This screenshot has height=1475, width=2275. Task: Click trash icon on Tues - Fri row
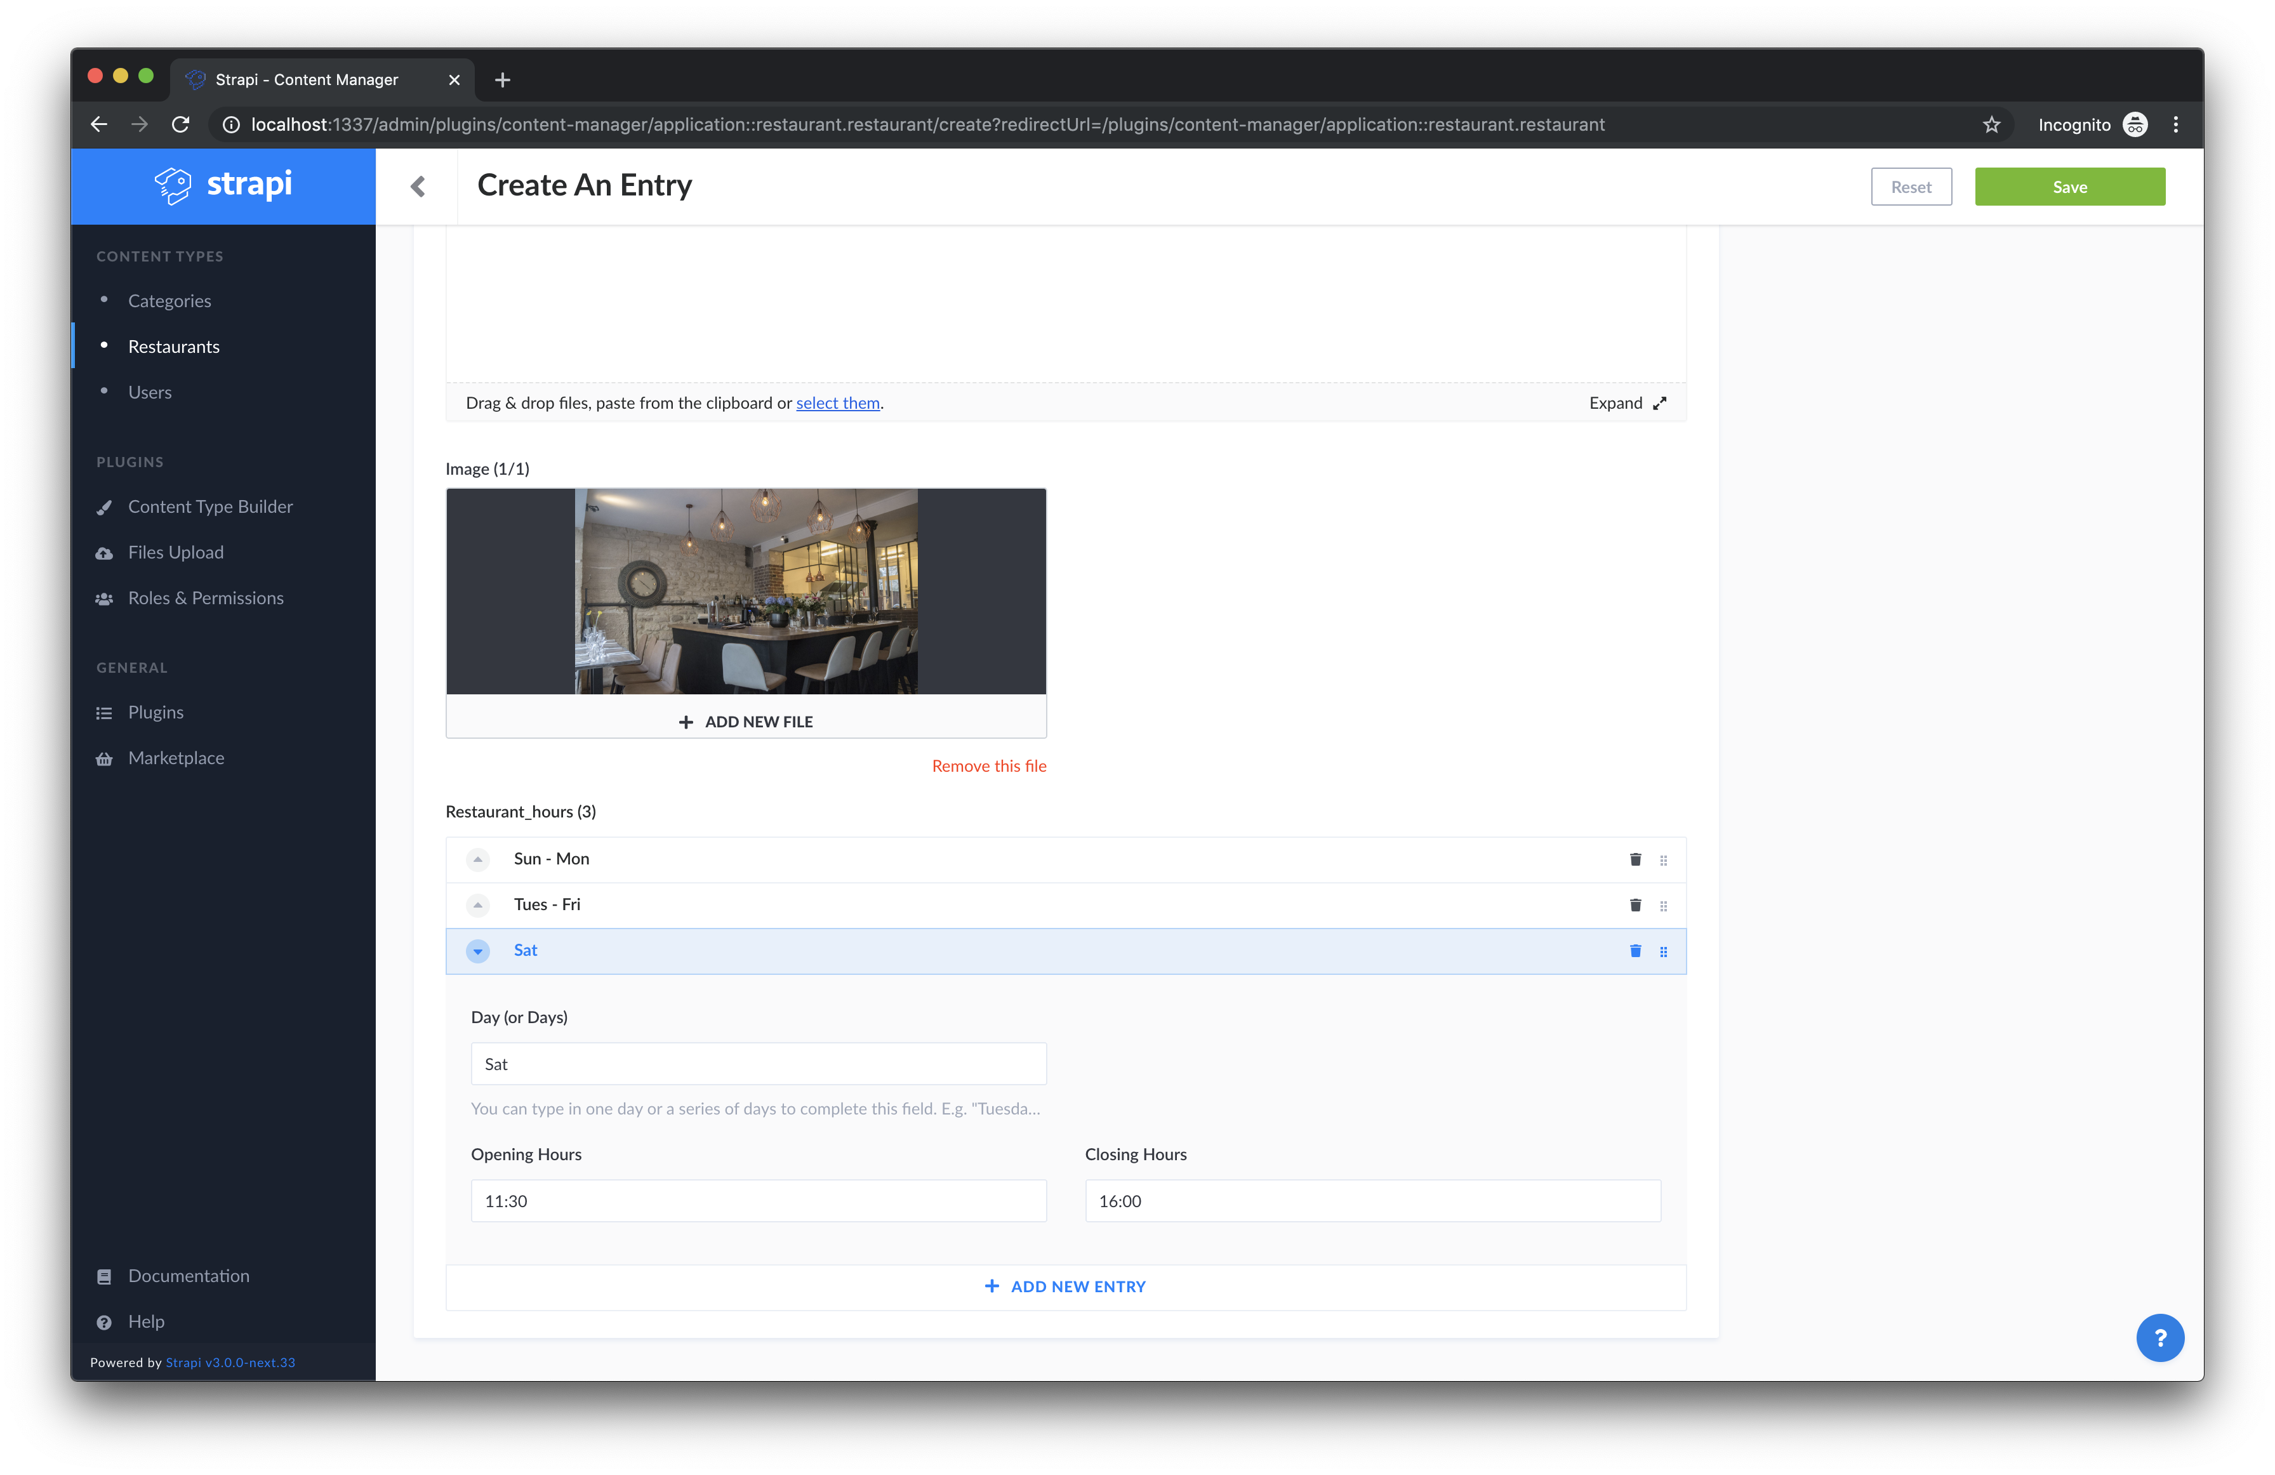(1635, 905)
